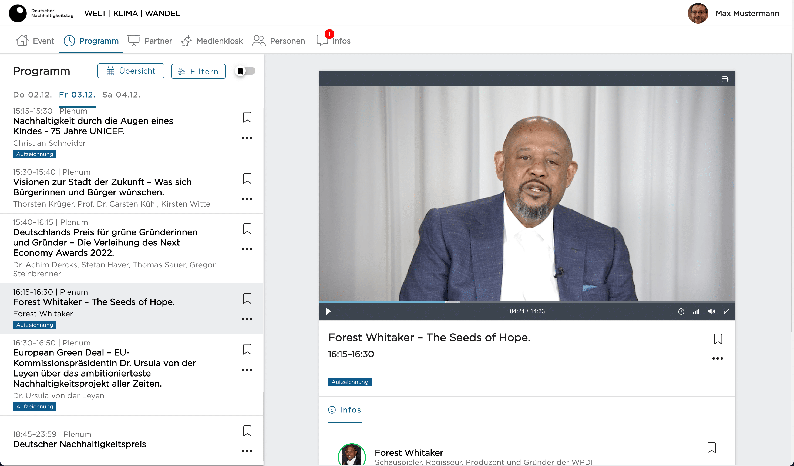Bookmark the Forest Whitaker session in list

[x=247, y=298]
